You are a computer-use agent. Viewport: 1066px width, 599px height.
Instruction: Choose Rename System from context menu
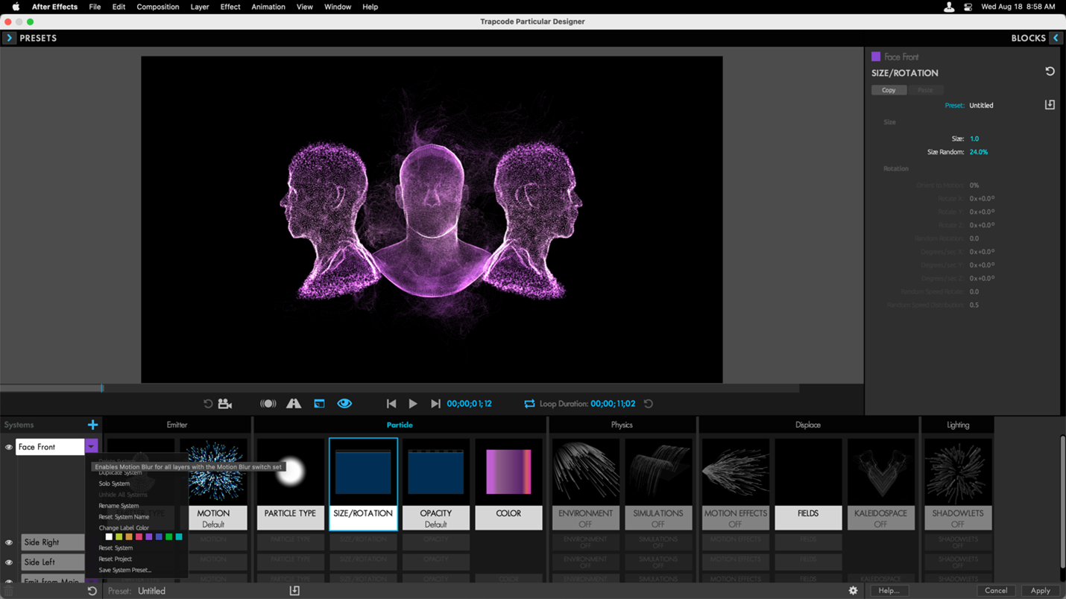[x=119, y=506]
